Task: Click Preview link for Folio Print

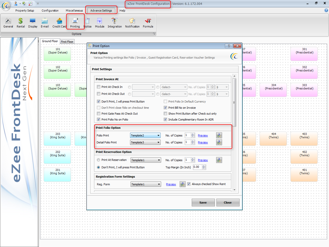Action: (x=203, y=135)
